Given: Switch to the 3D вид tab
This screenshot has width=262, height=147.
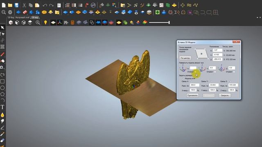Looking at the screenshot, I should 35,18.
